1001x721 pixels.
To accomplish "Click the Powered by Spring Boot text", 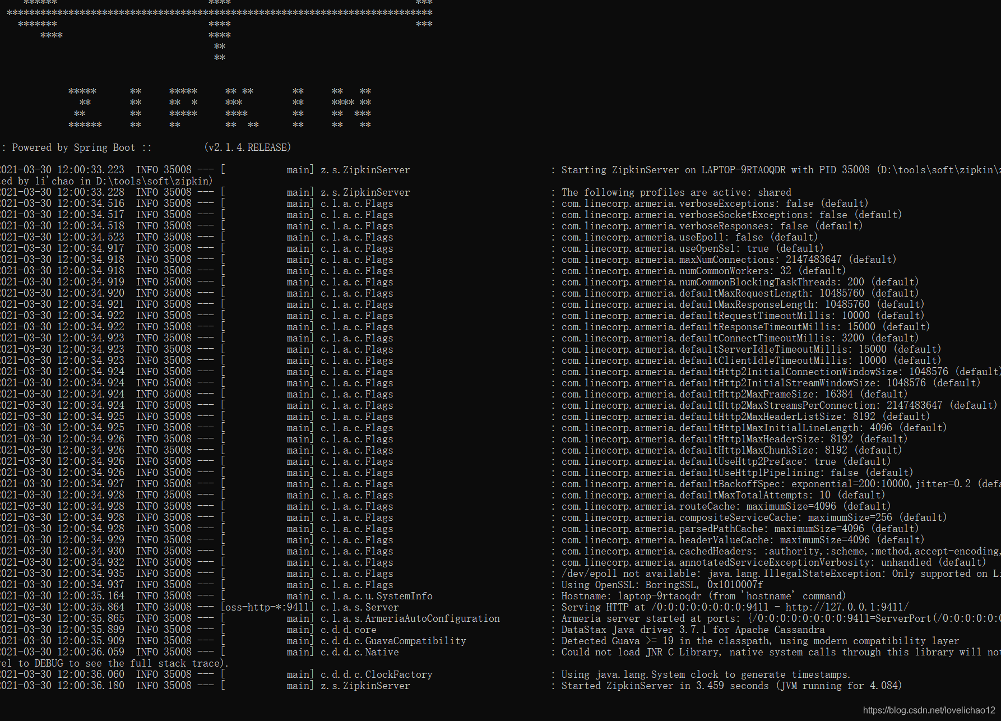I will coord(73,147).
